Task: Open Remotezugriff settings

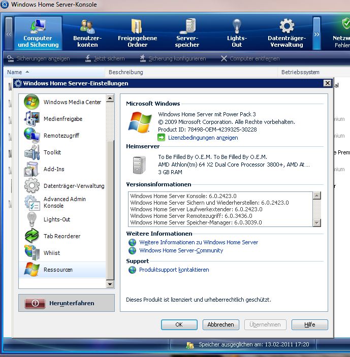Action: [x=61, y=136]
